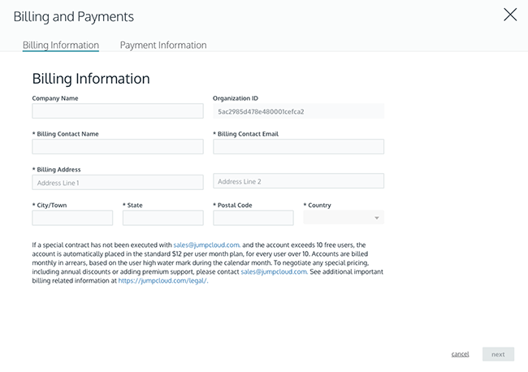528x372 pixels.
Task: Switch to the Payment Information tab
Action: tap(163, 45)
